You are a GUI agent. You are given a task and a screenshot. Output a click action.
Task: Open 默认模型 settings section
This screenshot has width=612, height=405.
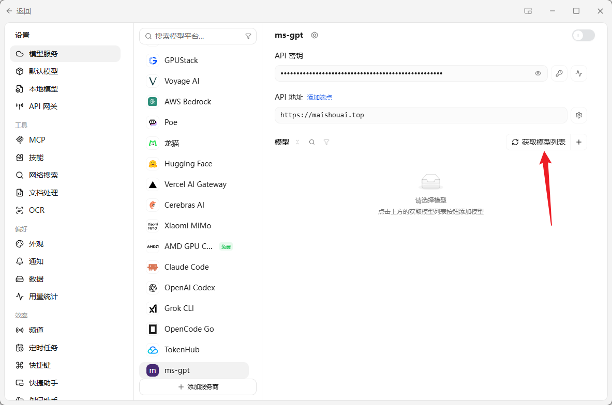point(65,71)
